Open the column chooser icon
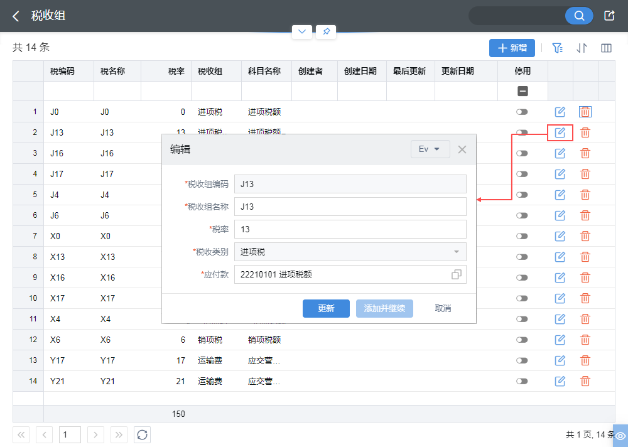 [607, 48]
